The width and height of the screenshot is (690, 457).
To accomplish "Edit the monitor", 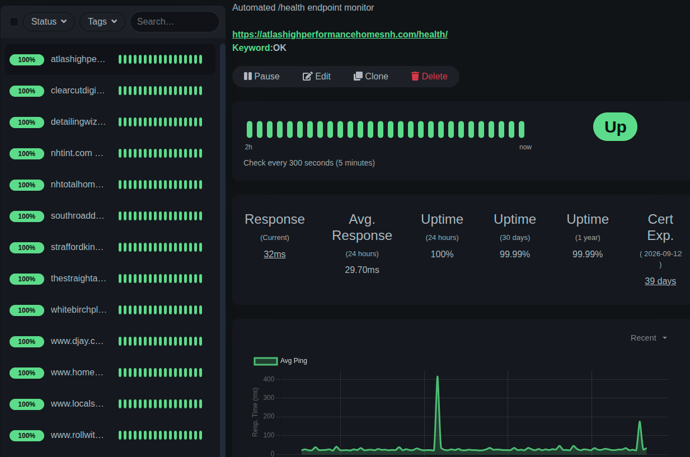I will tap(317, 77).
